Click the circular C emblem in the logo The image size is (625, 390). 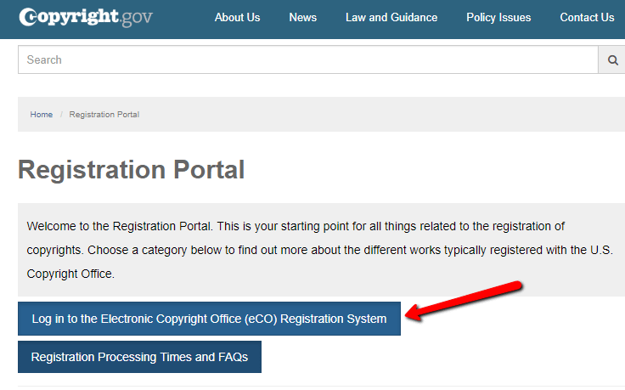point(28,17)
